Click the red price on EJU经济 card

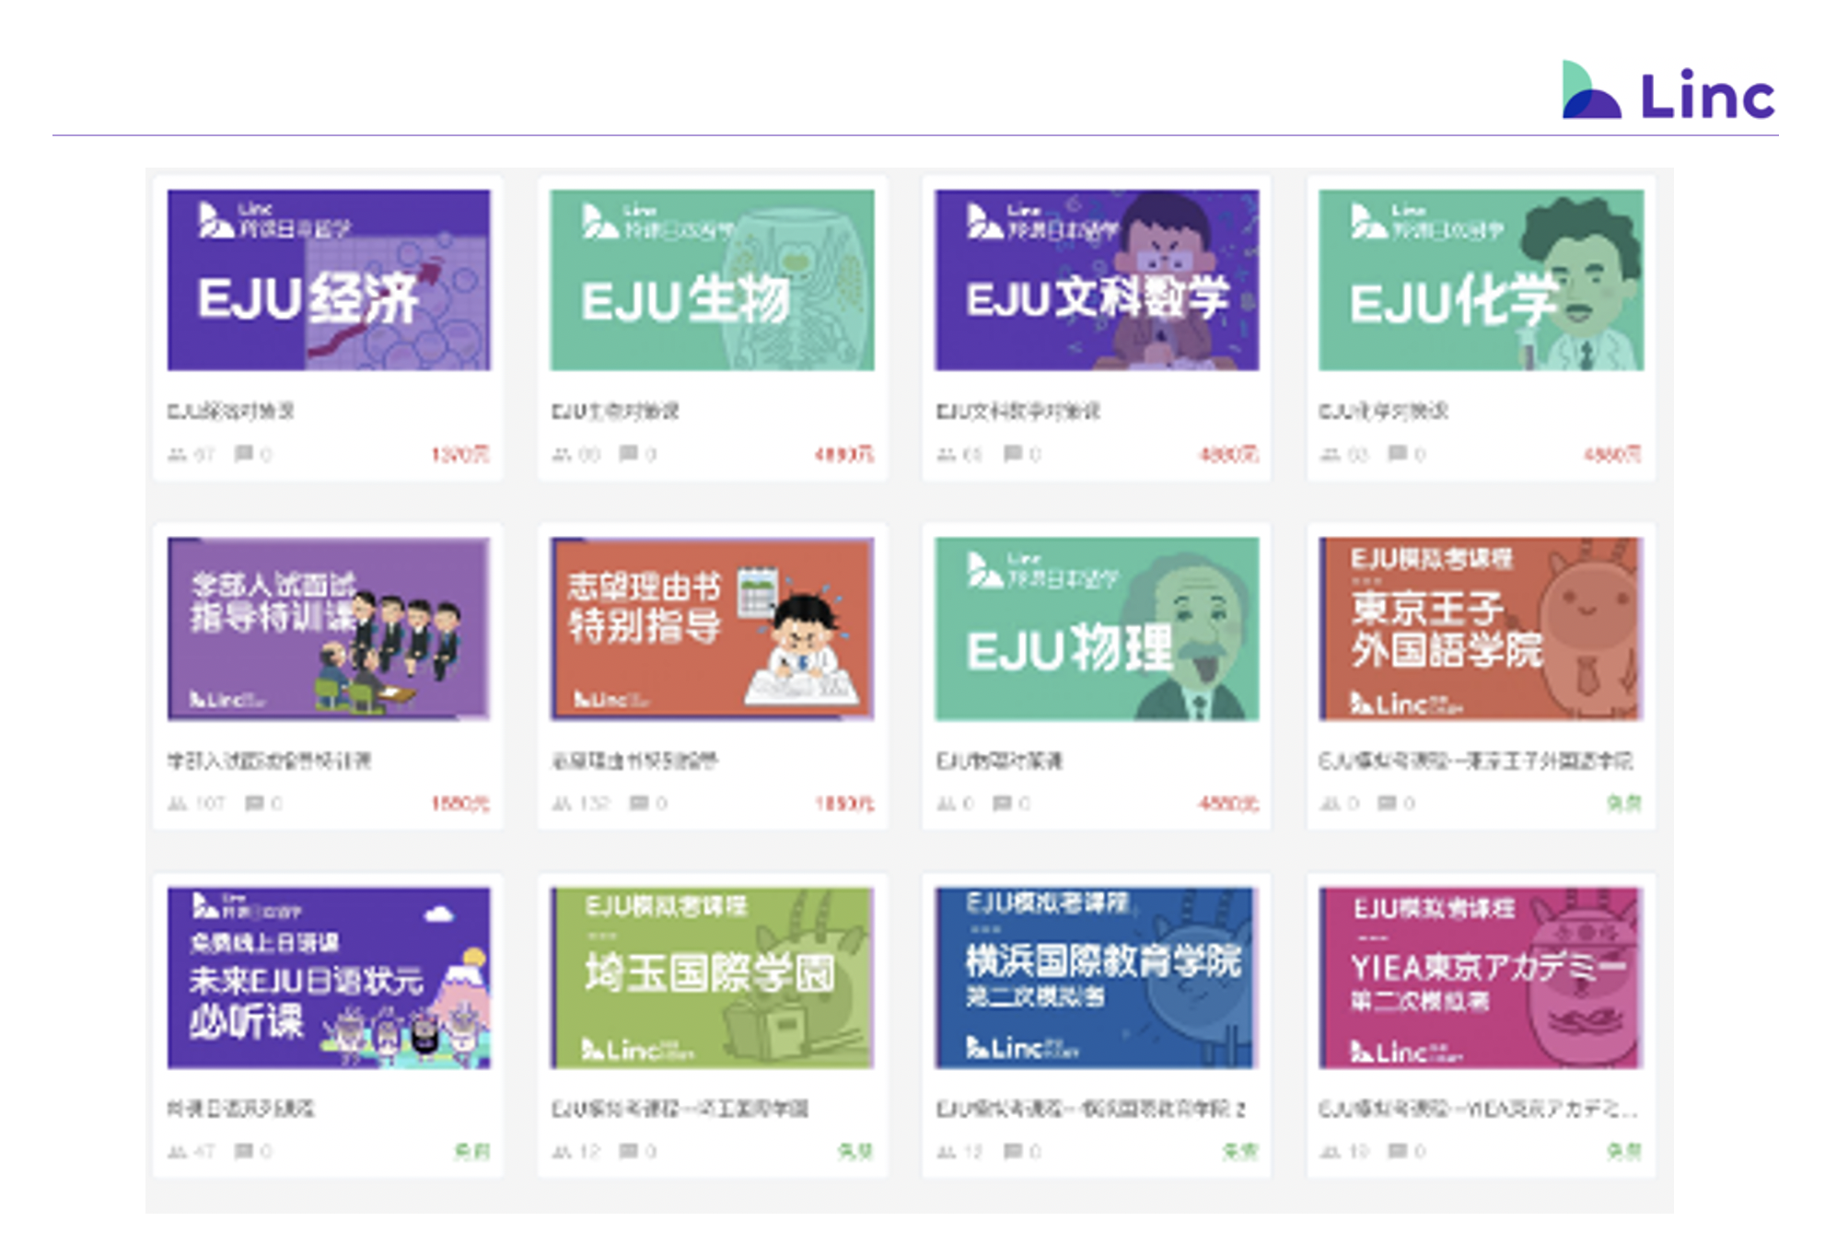(x=460, y=454)
